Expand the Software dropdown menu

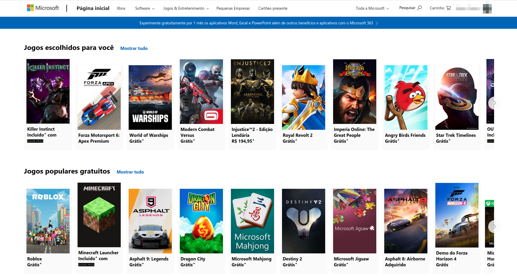click(145, 8)
